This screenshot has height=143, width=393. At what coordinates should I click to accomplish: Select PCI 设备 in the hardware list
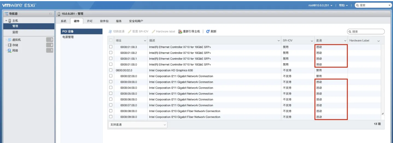(x=82, y=31)
